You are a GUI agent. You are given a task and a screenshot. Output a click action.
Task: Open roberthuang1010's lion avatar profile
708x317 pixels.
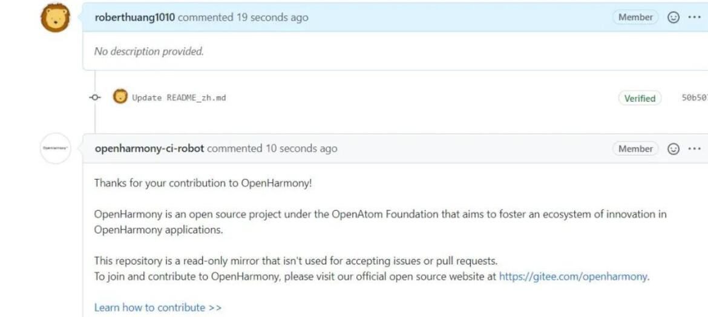pos(56,17)
